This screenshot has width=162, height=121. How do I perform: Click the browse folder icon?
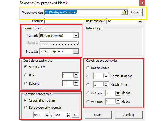(x=124, y=12)
